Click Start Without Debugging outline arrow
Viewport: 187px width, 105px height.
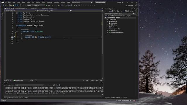pos(52,5)
